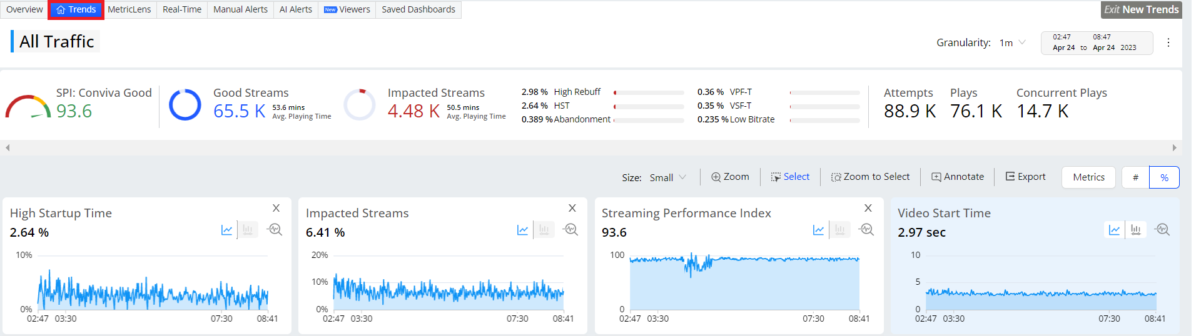1201x336 pixels.
Task: Switch to the MetricLens tab
Action: click(x=129, y=9)
